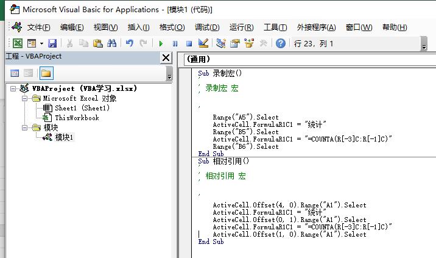
Task: Select Sheet1 (Sheet1) in tree
Action: 82,108
